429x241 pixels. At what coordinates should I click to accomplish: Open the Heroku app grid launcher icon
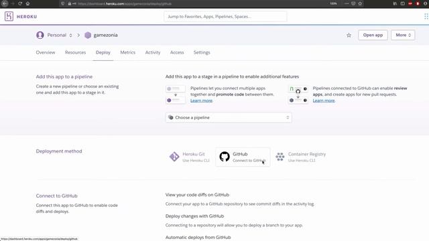[426, 16]
